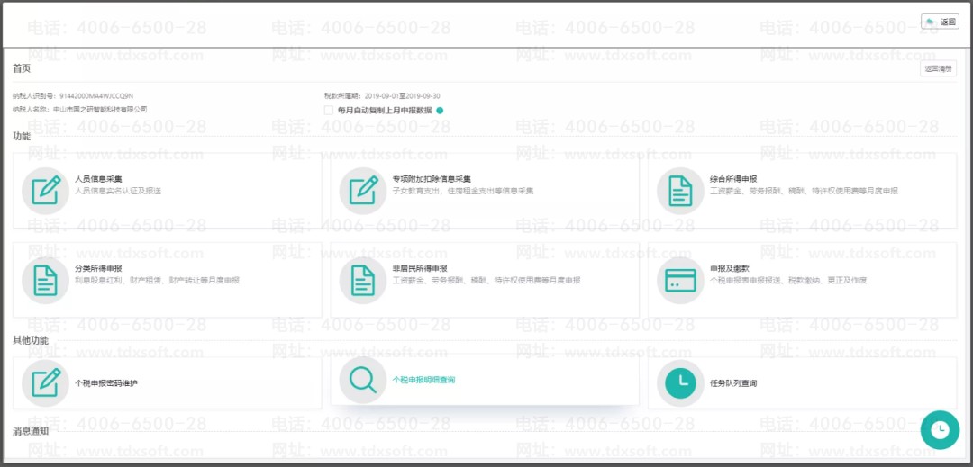
Task: Open the 申报及缴款 card icon
Action: 681,280
